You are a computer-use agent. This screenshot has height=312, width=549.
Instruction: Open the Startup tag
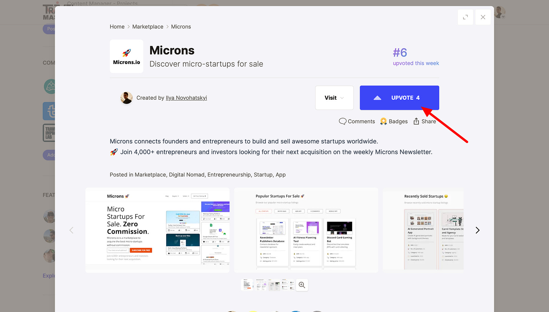(x=263, y=175)
